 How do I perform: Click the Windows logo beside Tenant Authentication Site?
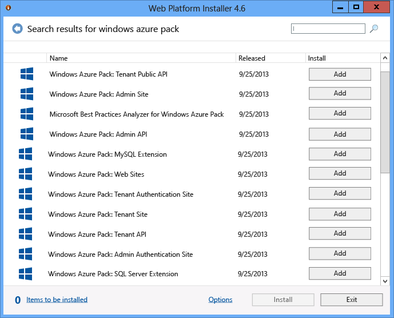click(x=25, y=194)
